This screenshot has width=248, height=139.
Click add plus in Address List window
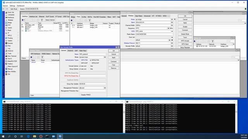195,41
